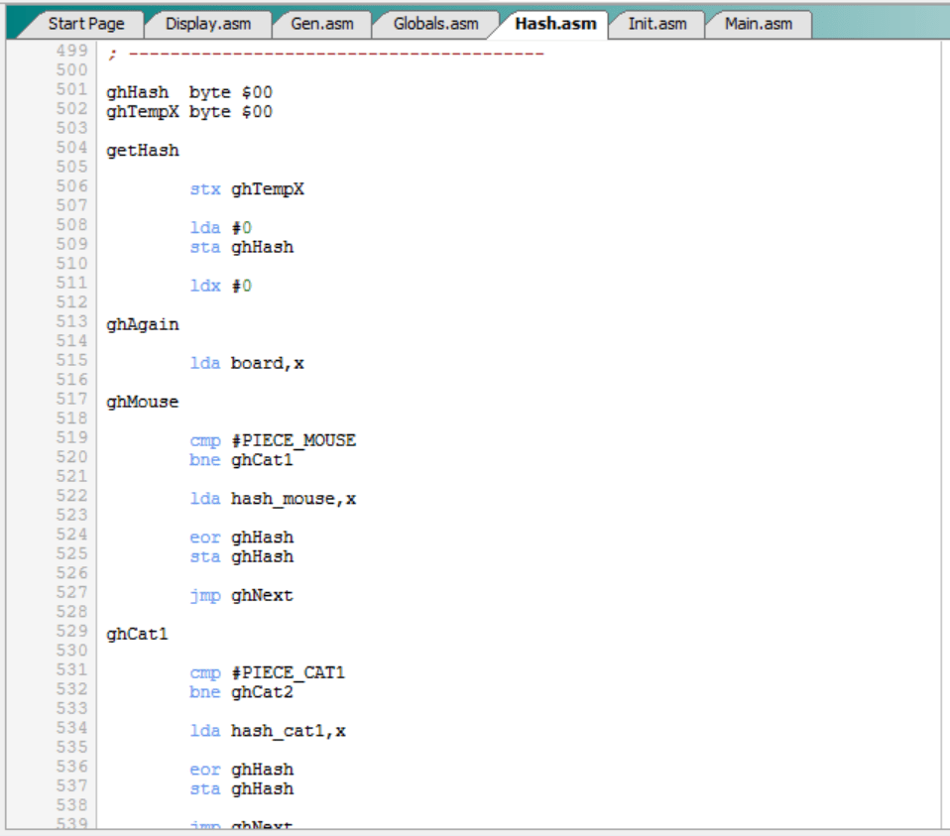950x836 pixels.
Task: Click the red dashed comment line
Action: coord(335,54)
